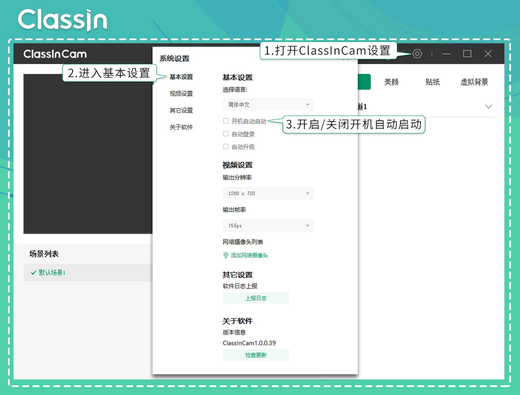
Task: Select 基本设置 in settings sidebar
Action: coord(181,77)
